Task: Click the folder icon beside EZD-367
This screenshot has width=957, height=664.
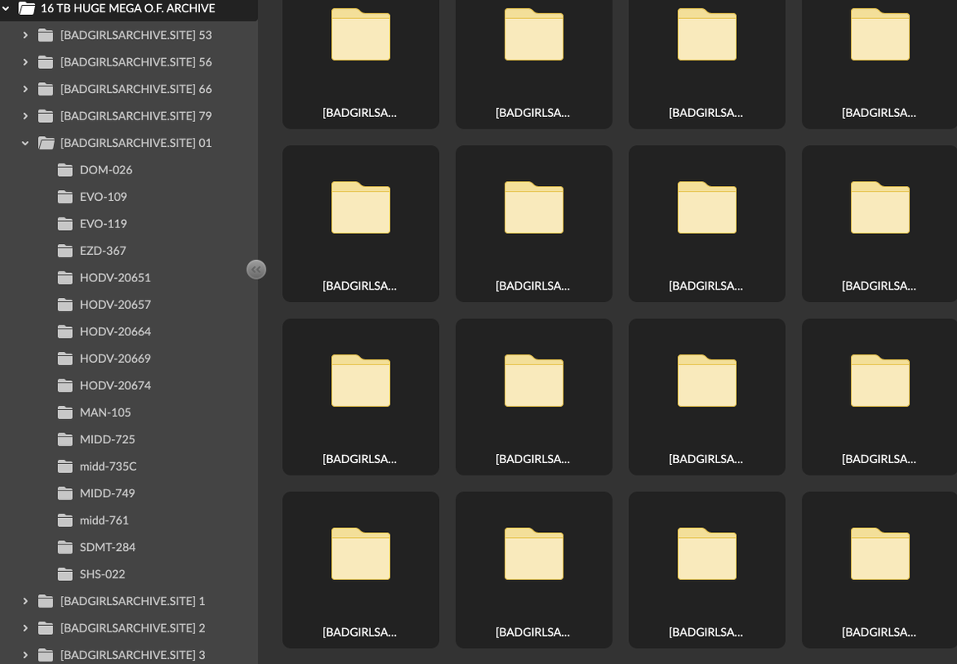Action: click(66, 250)
